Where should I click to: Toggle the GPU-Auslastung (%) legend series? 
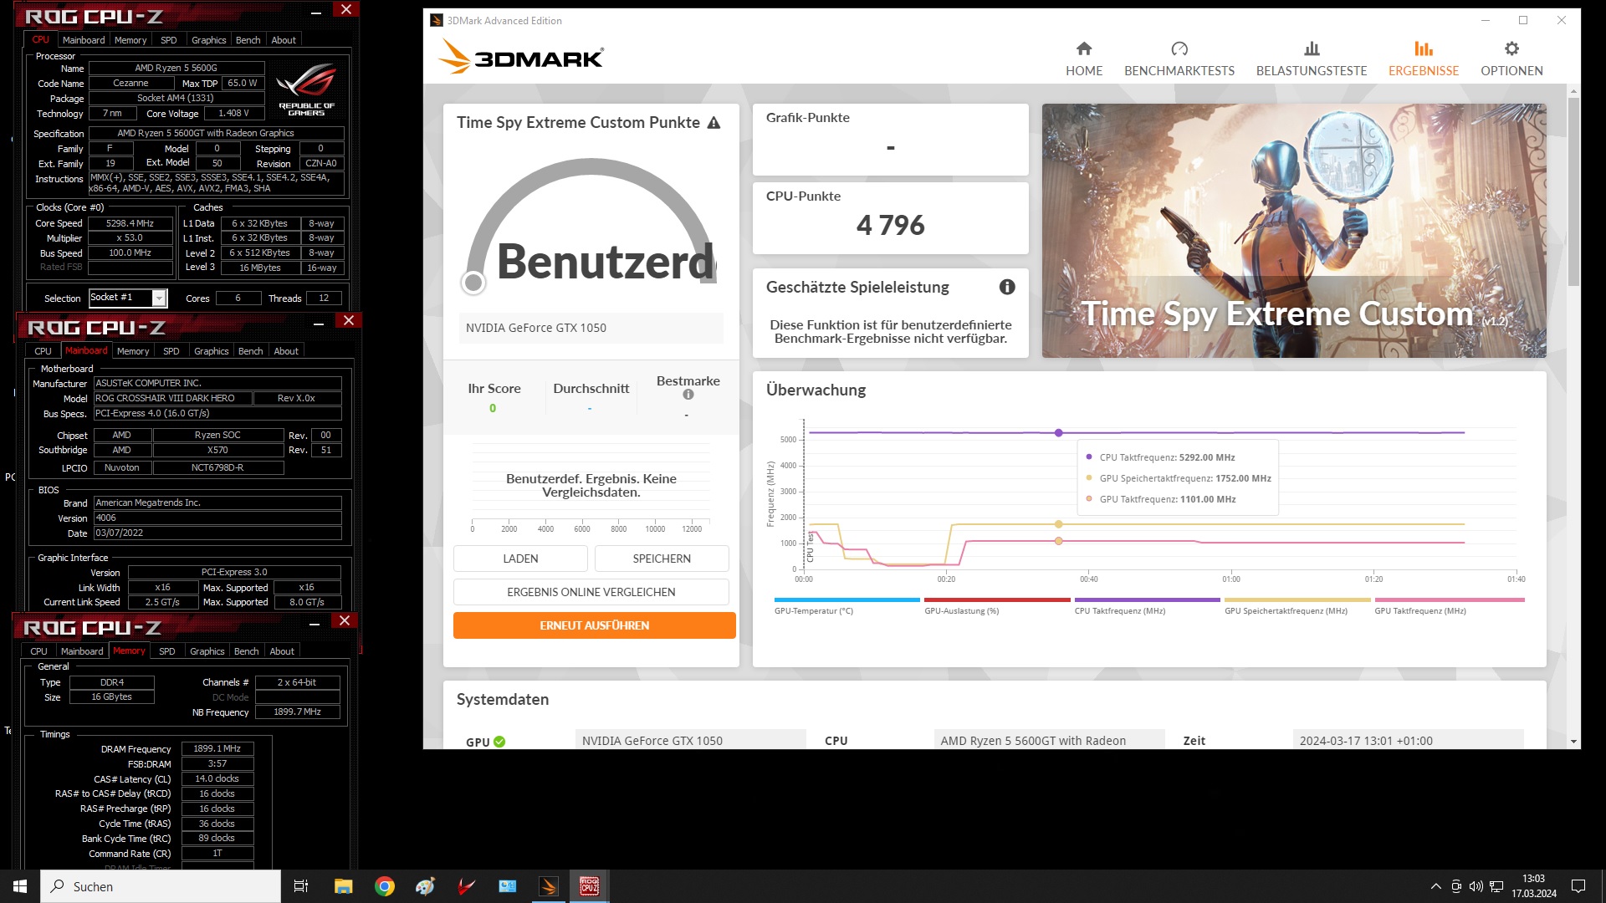pyautogui.click(x=997, y=606)
